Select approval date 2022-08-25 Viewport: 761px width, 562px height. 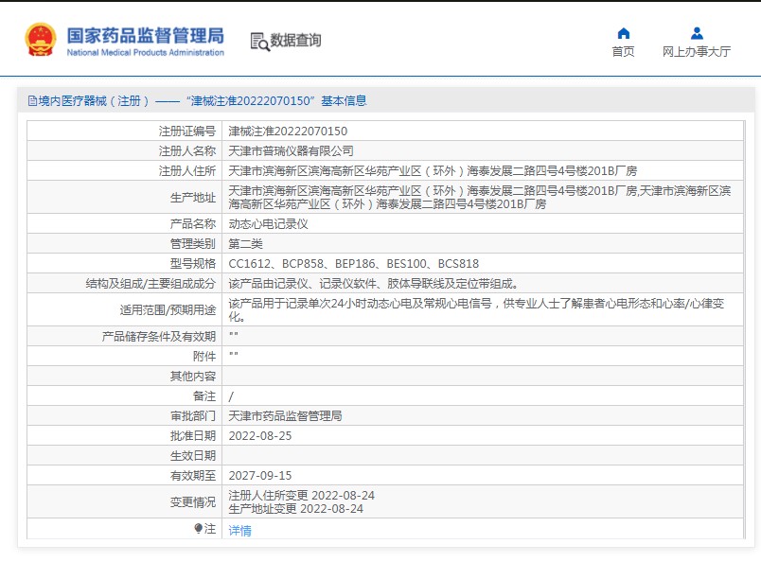point(260,436)
